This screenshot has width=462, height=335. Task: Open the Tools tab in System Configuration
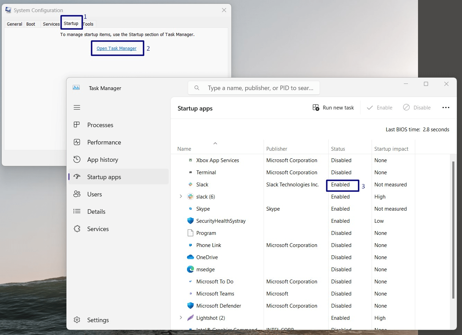click(x=88, y=24)
